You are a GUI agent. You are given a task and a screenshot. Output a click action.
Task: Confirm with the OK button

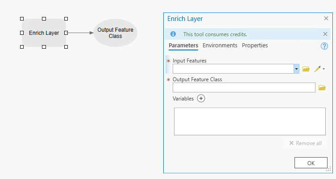click(311, 163)
